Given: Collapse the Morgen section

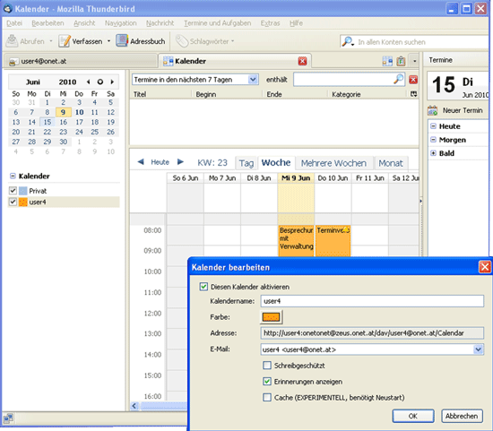Looking at the screenshot, I should click(x=433, y=140).
